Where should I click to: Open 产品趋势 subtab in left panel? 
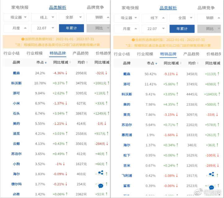[x=81, y=53]
